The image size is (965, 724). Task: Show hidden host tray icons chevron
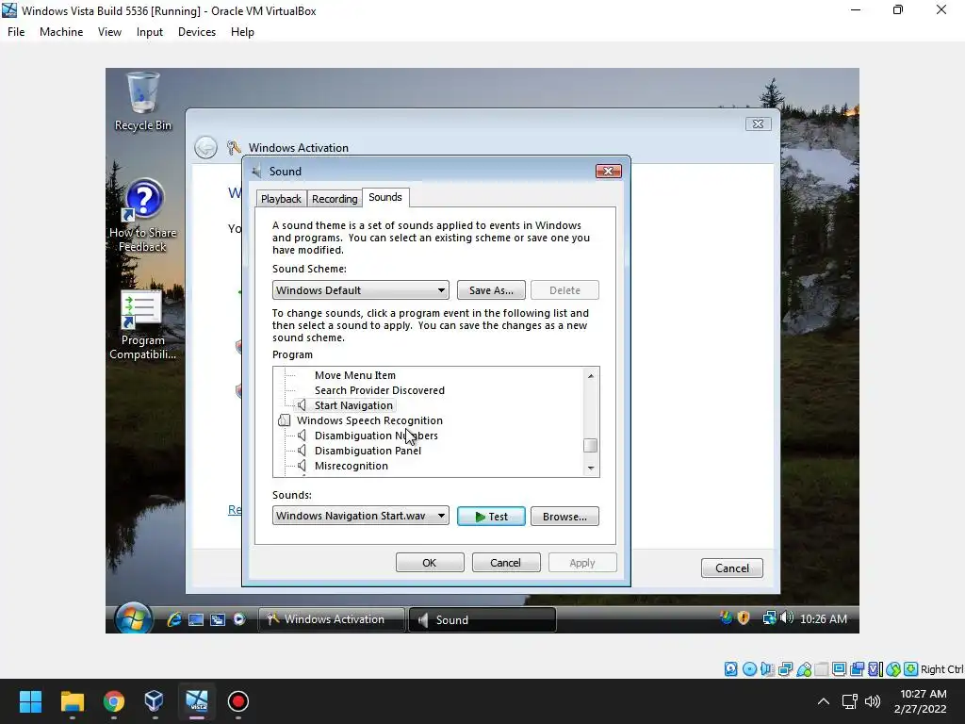[x=823, y=701]
